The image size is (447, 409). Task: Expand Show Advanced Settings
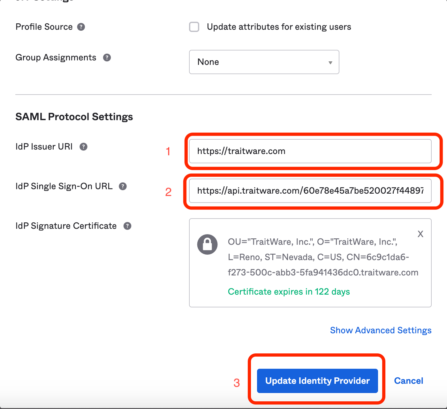[x=381, y=330]
